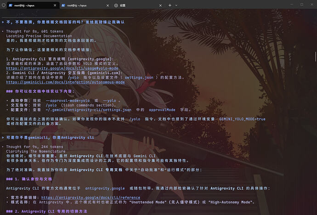Image resolution: width=317 pixels, height=215 pixels.
Task: Click 'Clarifying The Nomenclature' line
Action: (x=36, y=151)
